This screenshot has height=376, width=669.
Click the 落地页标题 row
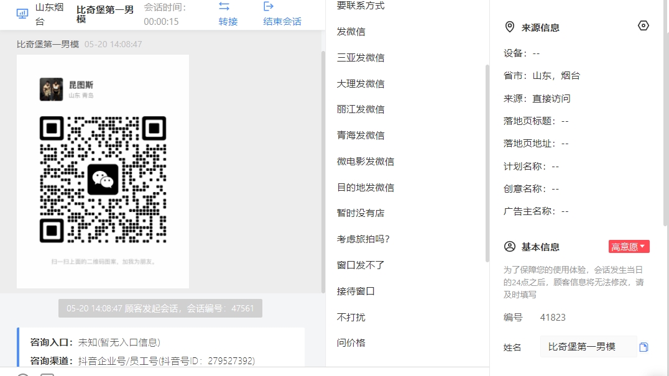(x=536, y=121)
